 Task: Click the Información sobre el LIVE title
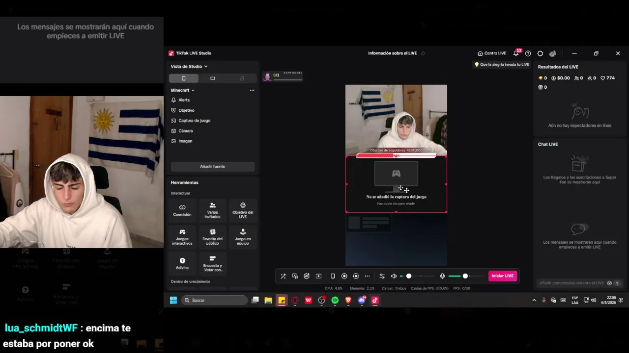(x=392, y=53)
